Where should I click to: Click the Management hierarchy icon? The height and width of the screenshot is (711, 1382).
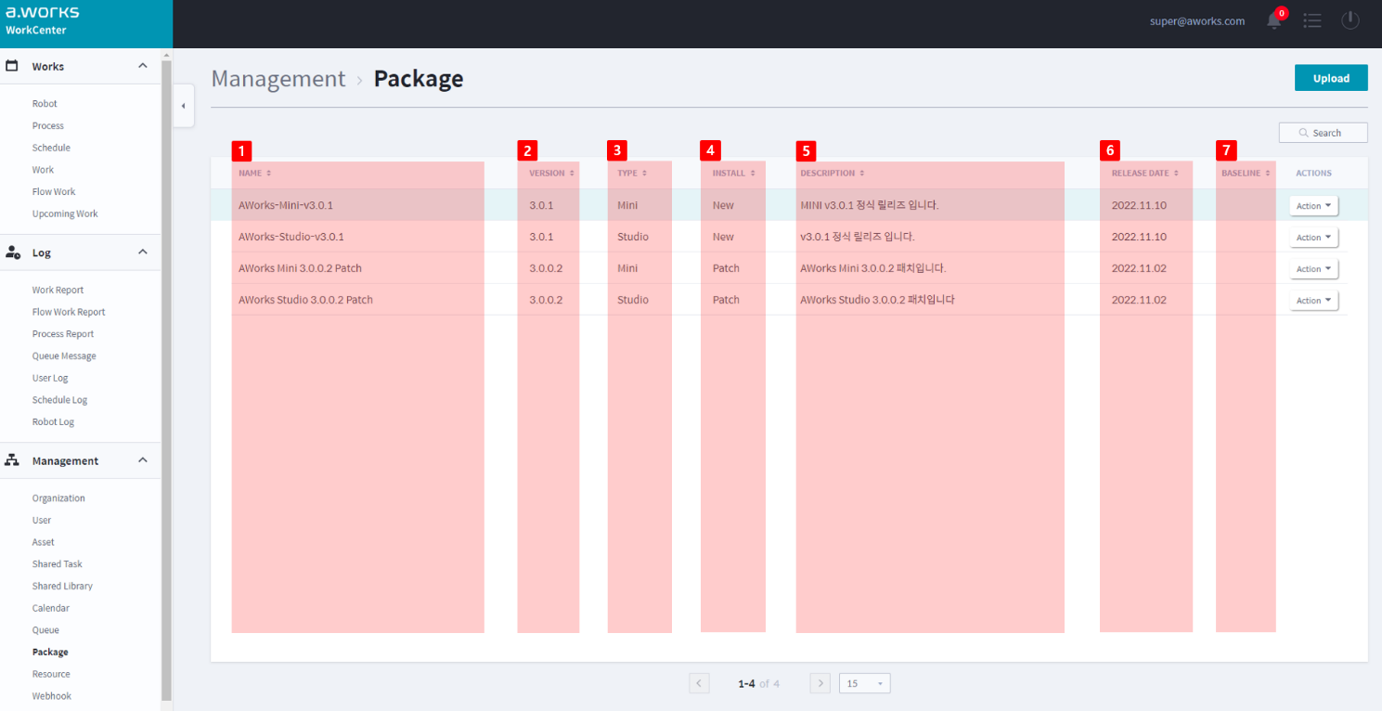(13, 460)
